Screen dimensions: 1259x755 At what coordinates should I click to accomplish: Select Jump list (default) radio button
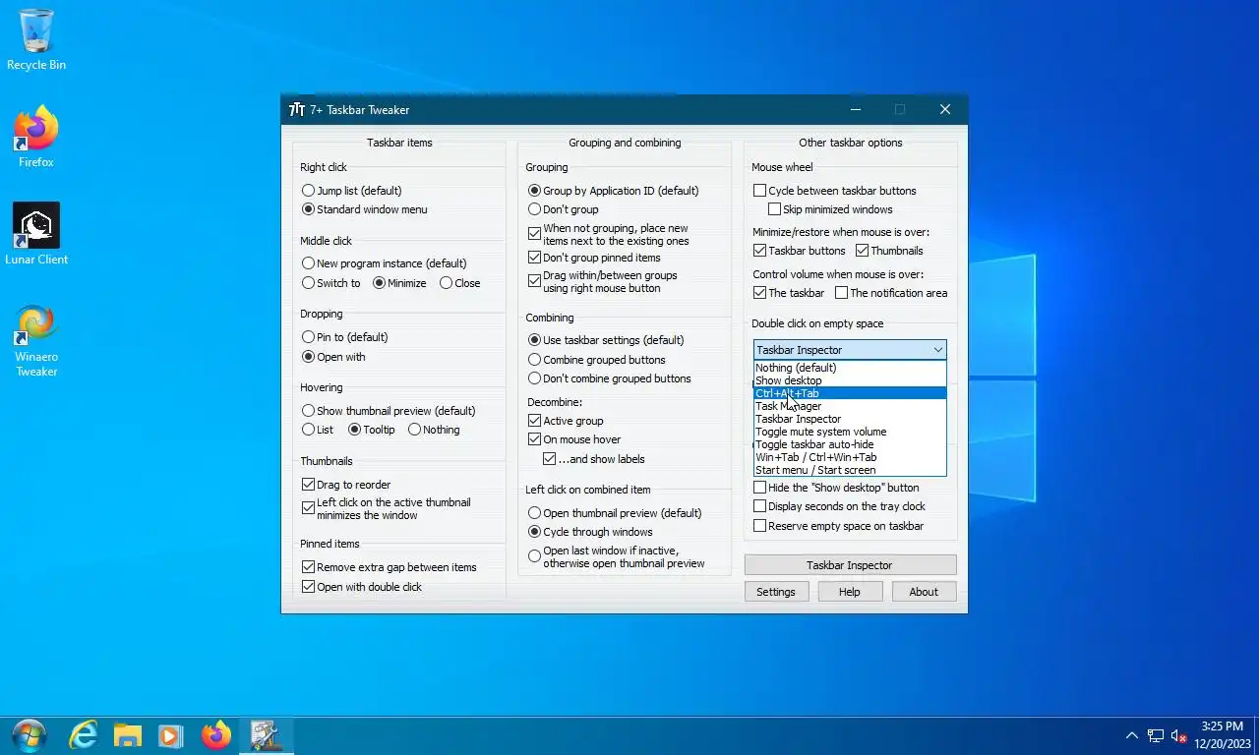[x=351, y=191]
